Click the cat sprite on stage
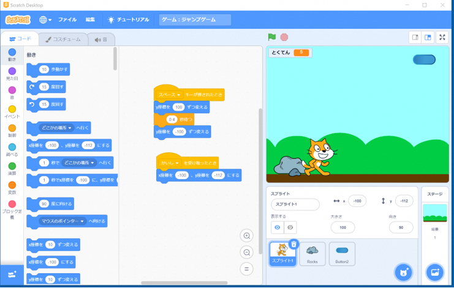This screenshot has height=288, width=454. pyautogui.click(x=320, y=157)
